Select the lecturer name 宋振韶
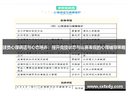 76,64
